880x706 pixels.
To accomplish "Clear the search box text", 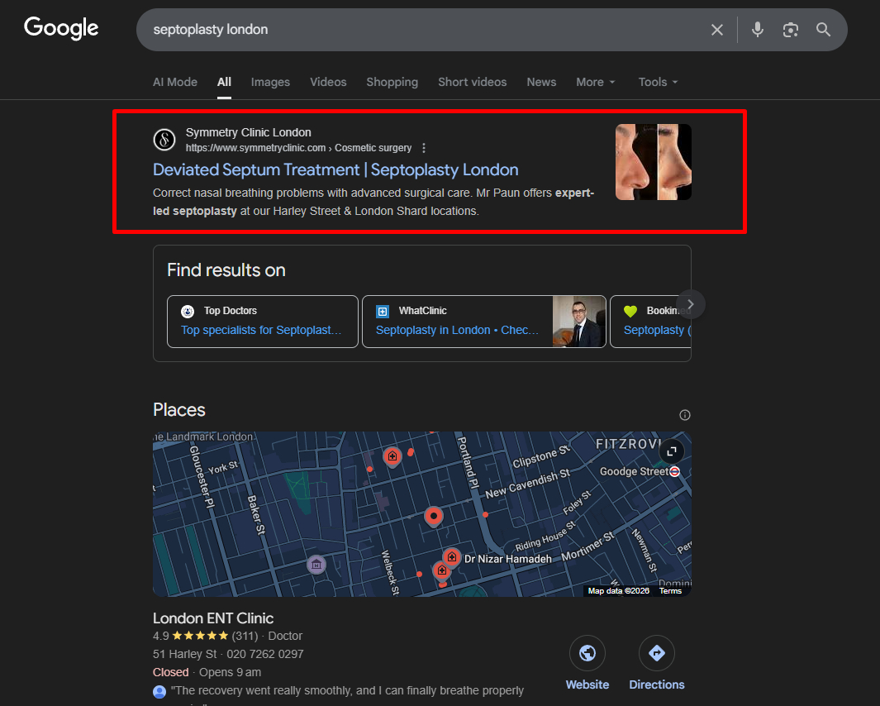I will click(x=716, y=30).
